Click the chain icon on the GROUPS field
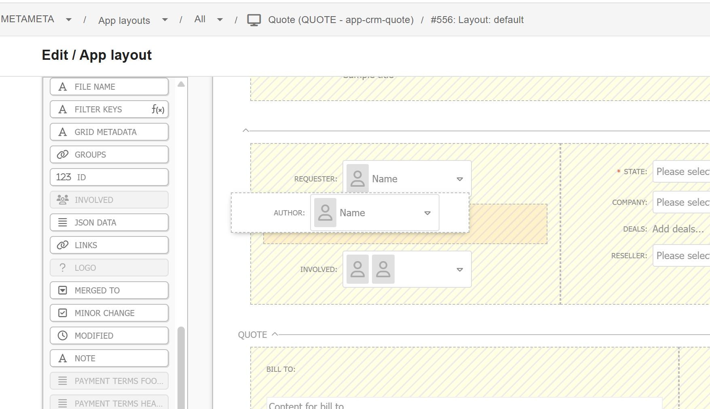The image size is (710, 409). (63, 154)
